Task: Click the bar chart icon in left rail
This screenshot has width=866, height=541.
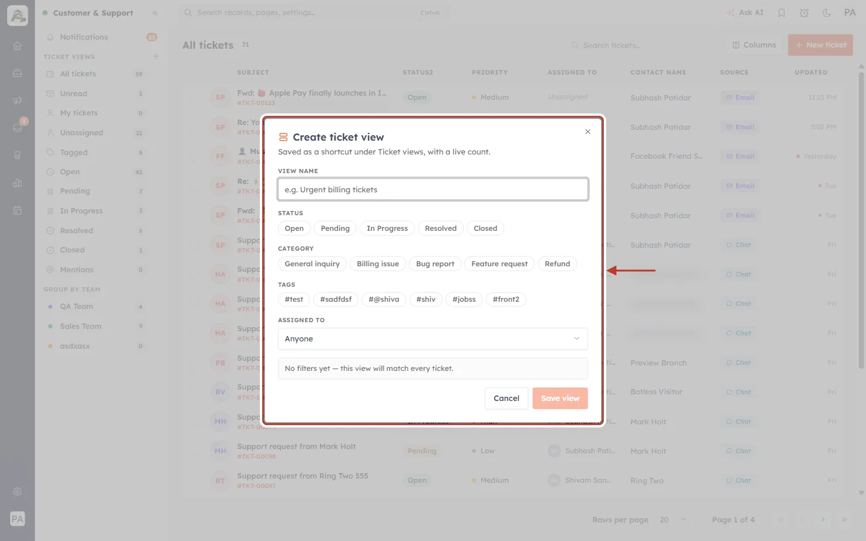Action: coord(17,183)
